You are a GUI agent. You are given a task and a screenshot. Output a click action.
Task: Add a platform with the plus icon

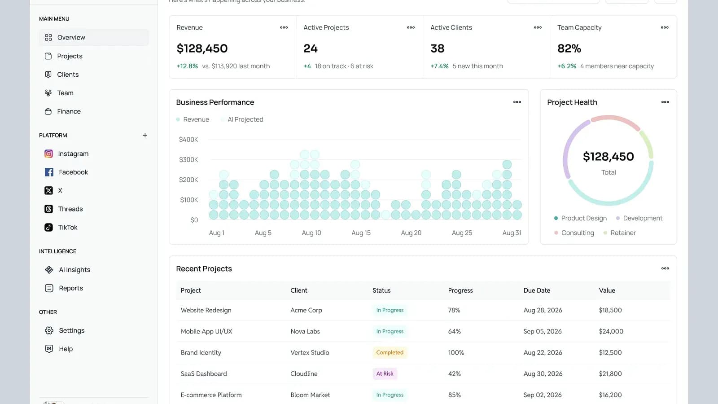[x=145, y=135]
